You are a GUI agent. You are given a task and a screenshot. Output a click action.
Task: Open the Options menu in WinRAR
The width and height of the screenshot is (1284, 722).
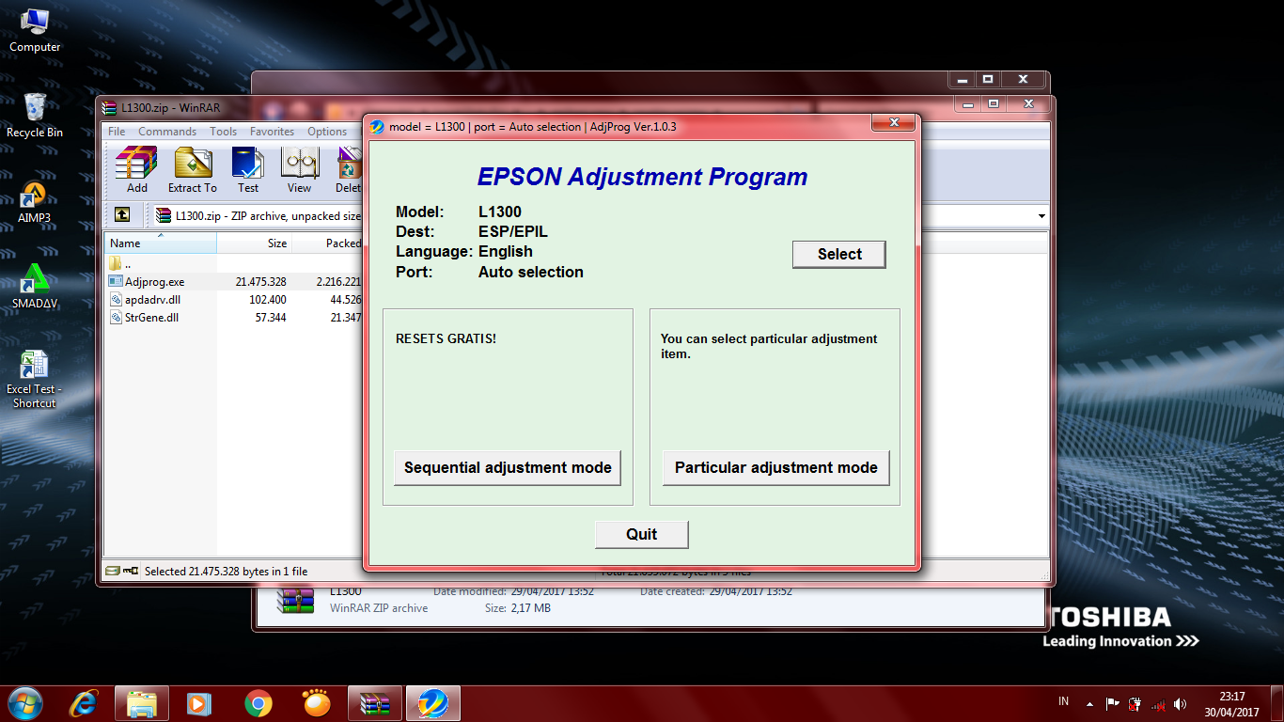point(327,132)
